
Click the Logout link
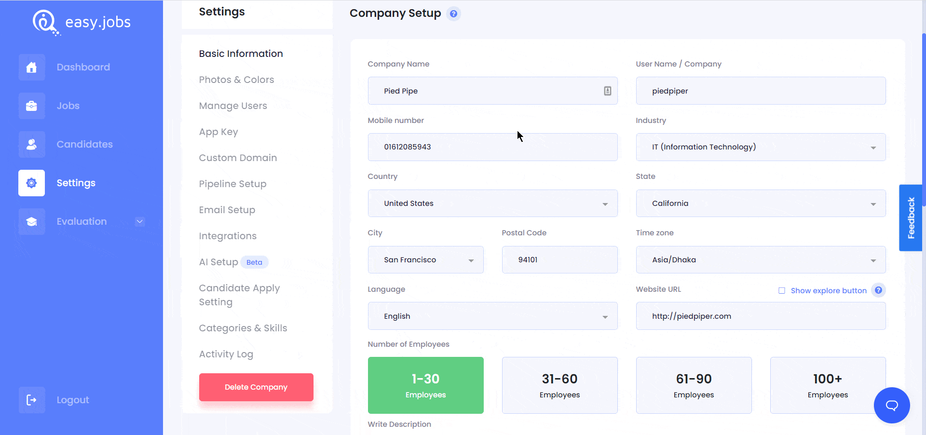click(73, 400)
